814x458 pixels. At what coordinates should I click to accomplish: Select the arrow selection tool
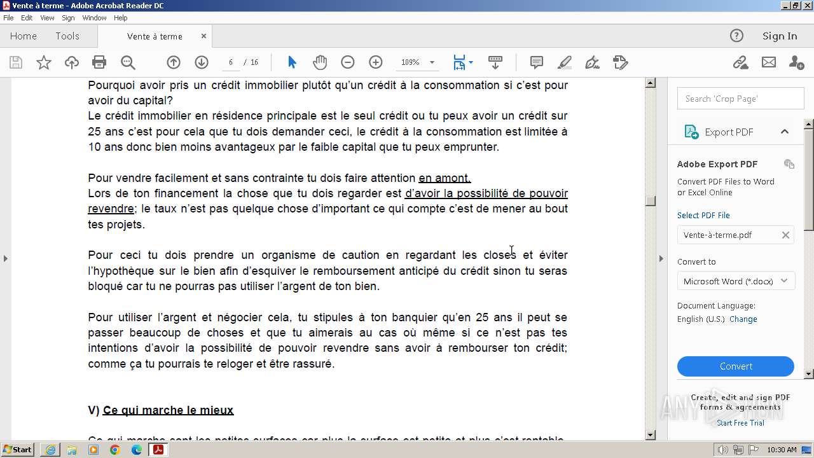pos(292,62)
